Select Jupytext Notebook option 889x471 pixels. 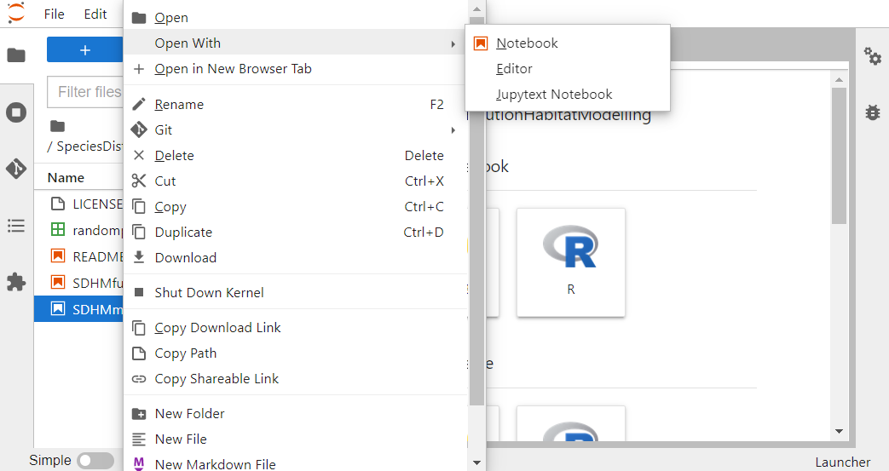(x=554, y=95)
